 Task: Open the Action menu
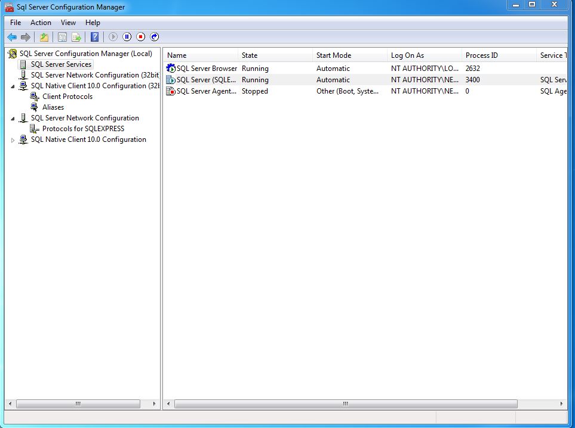point(41,22)
